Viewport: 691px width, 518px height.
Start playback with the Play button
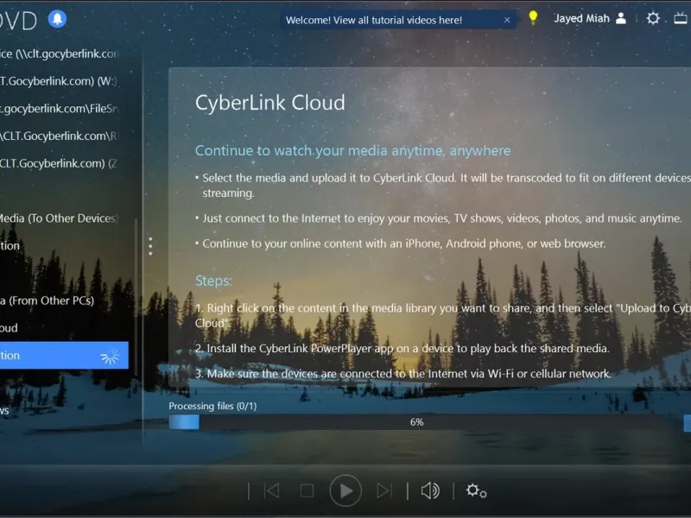[345, 490]
